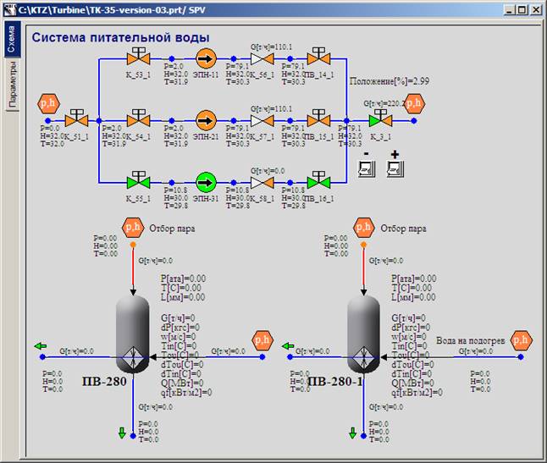This screenshot has height=463, width=547.
Task: Click the ЭПН-11 pump icon
Action: coord(206,58)
